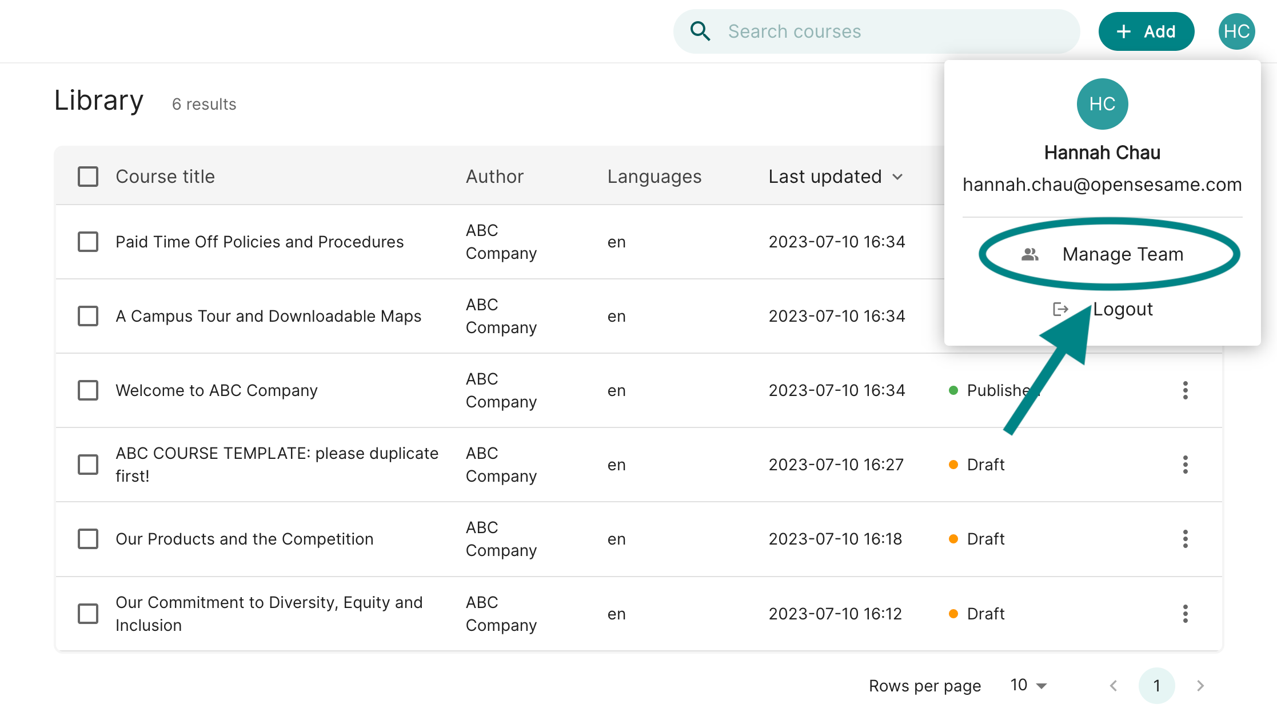This screenshot has height=724, width=1277.
Task: Go to the next page arrow
Action: point(1200,685)
